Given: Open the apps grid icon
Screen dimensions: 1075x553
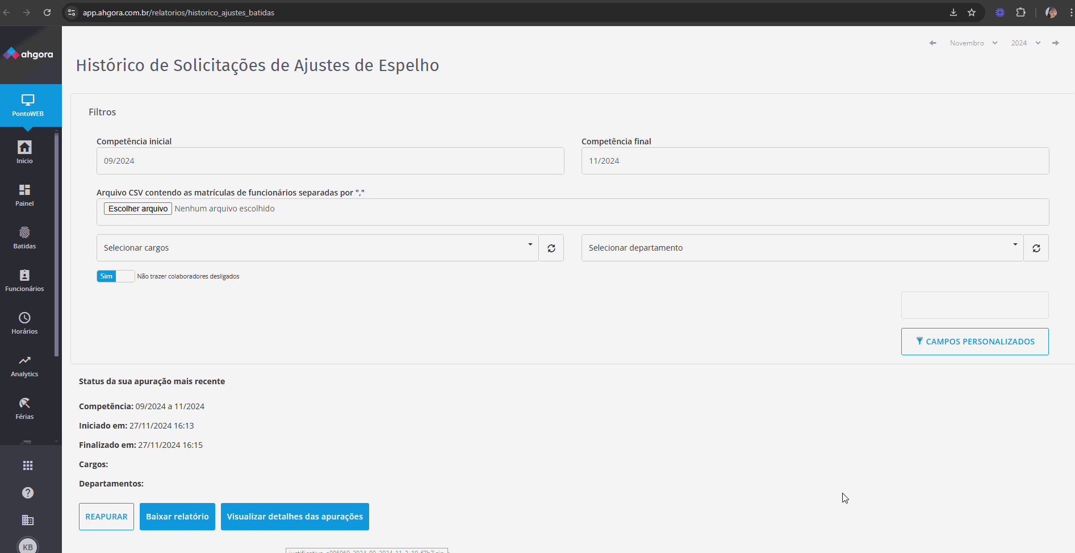Looking at the screenshot, I should coord(27,465).
